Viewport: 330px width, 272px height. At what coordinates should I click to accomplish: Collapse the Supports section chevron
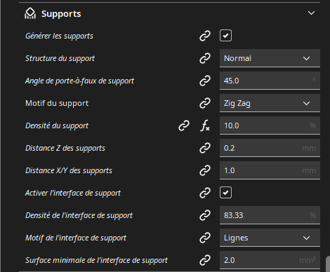click(x=311, y=13)
